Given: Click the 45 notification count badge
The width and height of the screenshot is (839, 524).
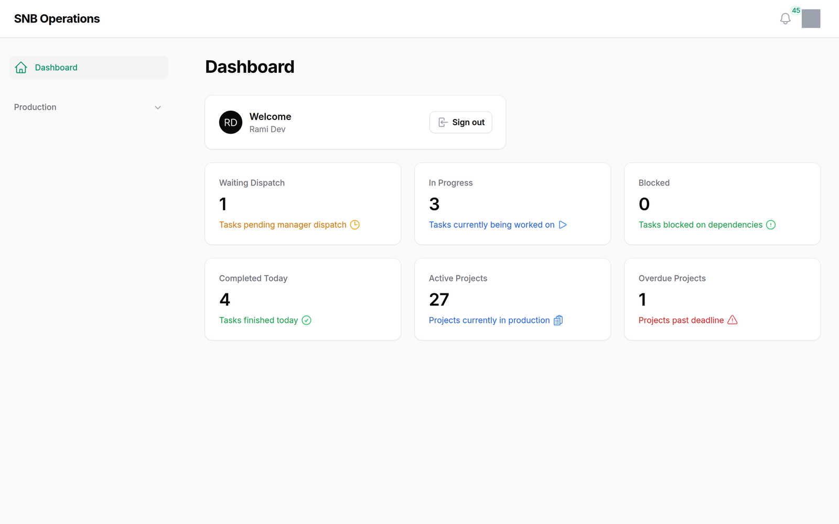Looking at the screenshot, I should pyautogui.click(x=796, y=10).
